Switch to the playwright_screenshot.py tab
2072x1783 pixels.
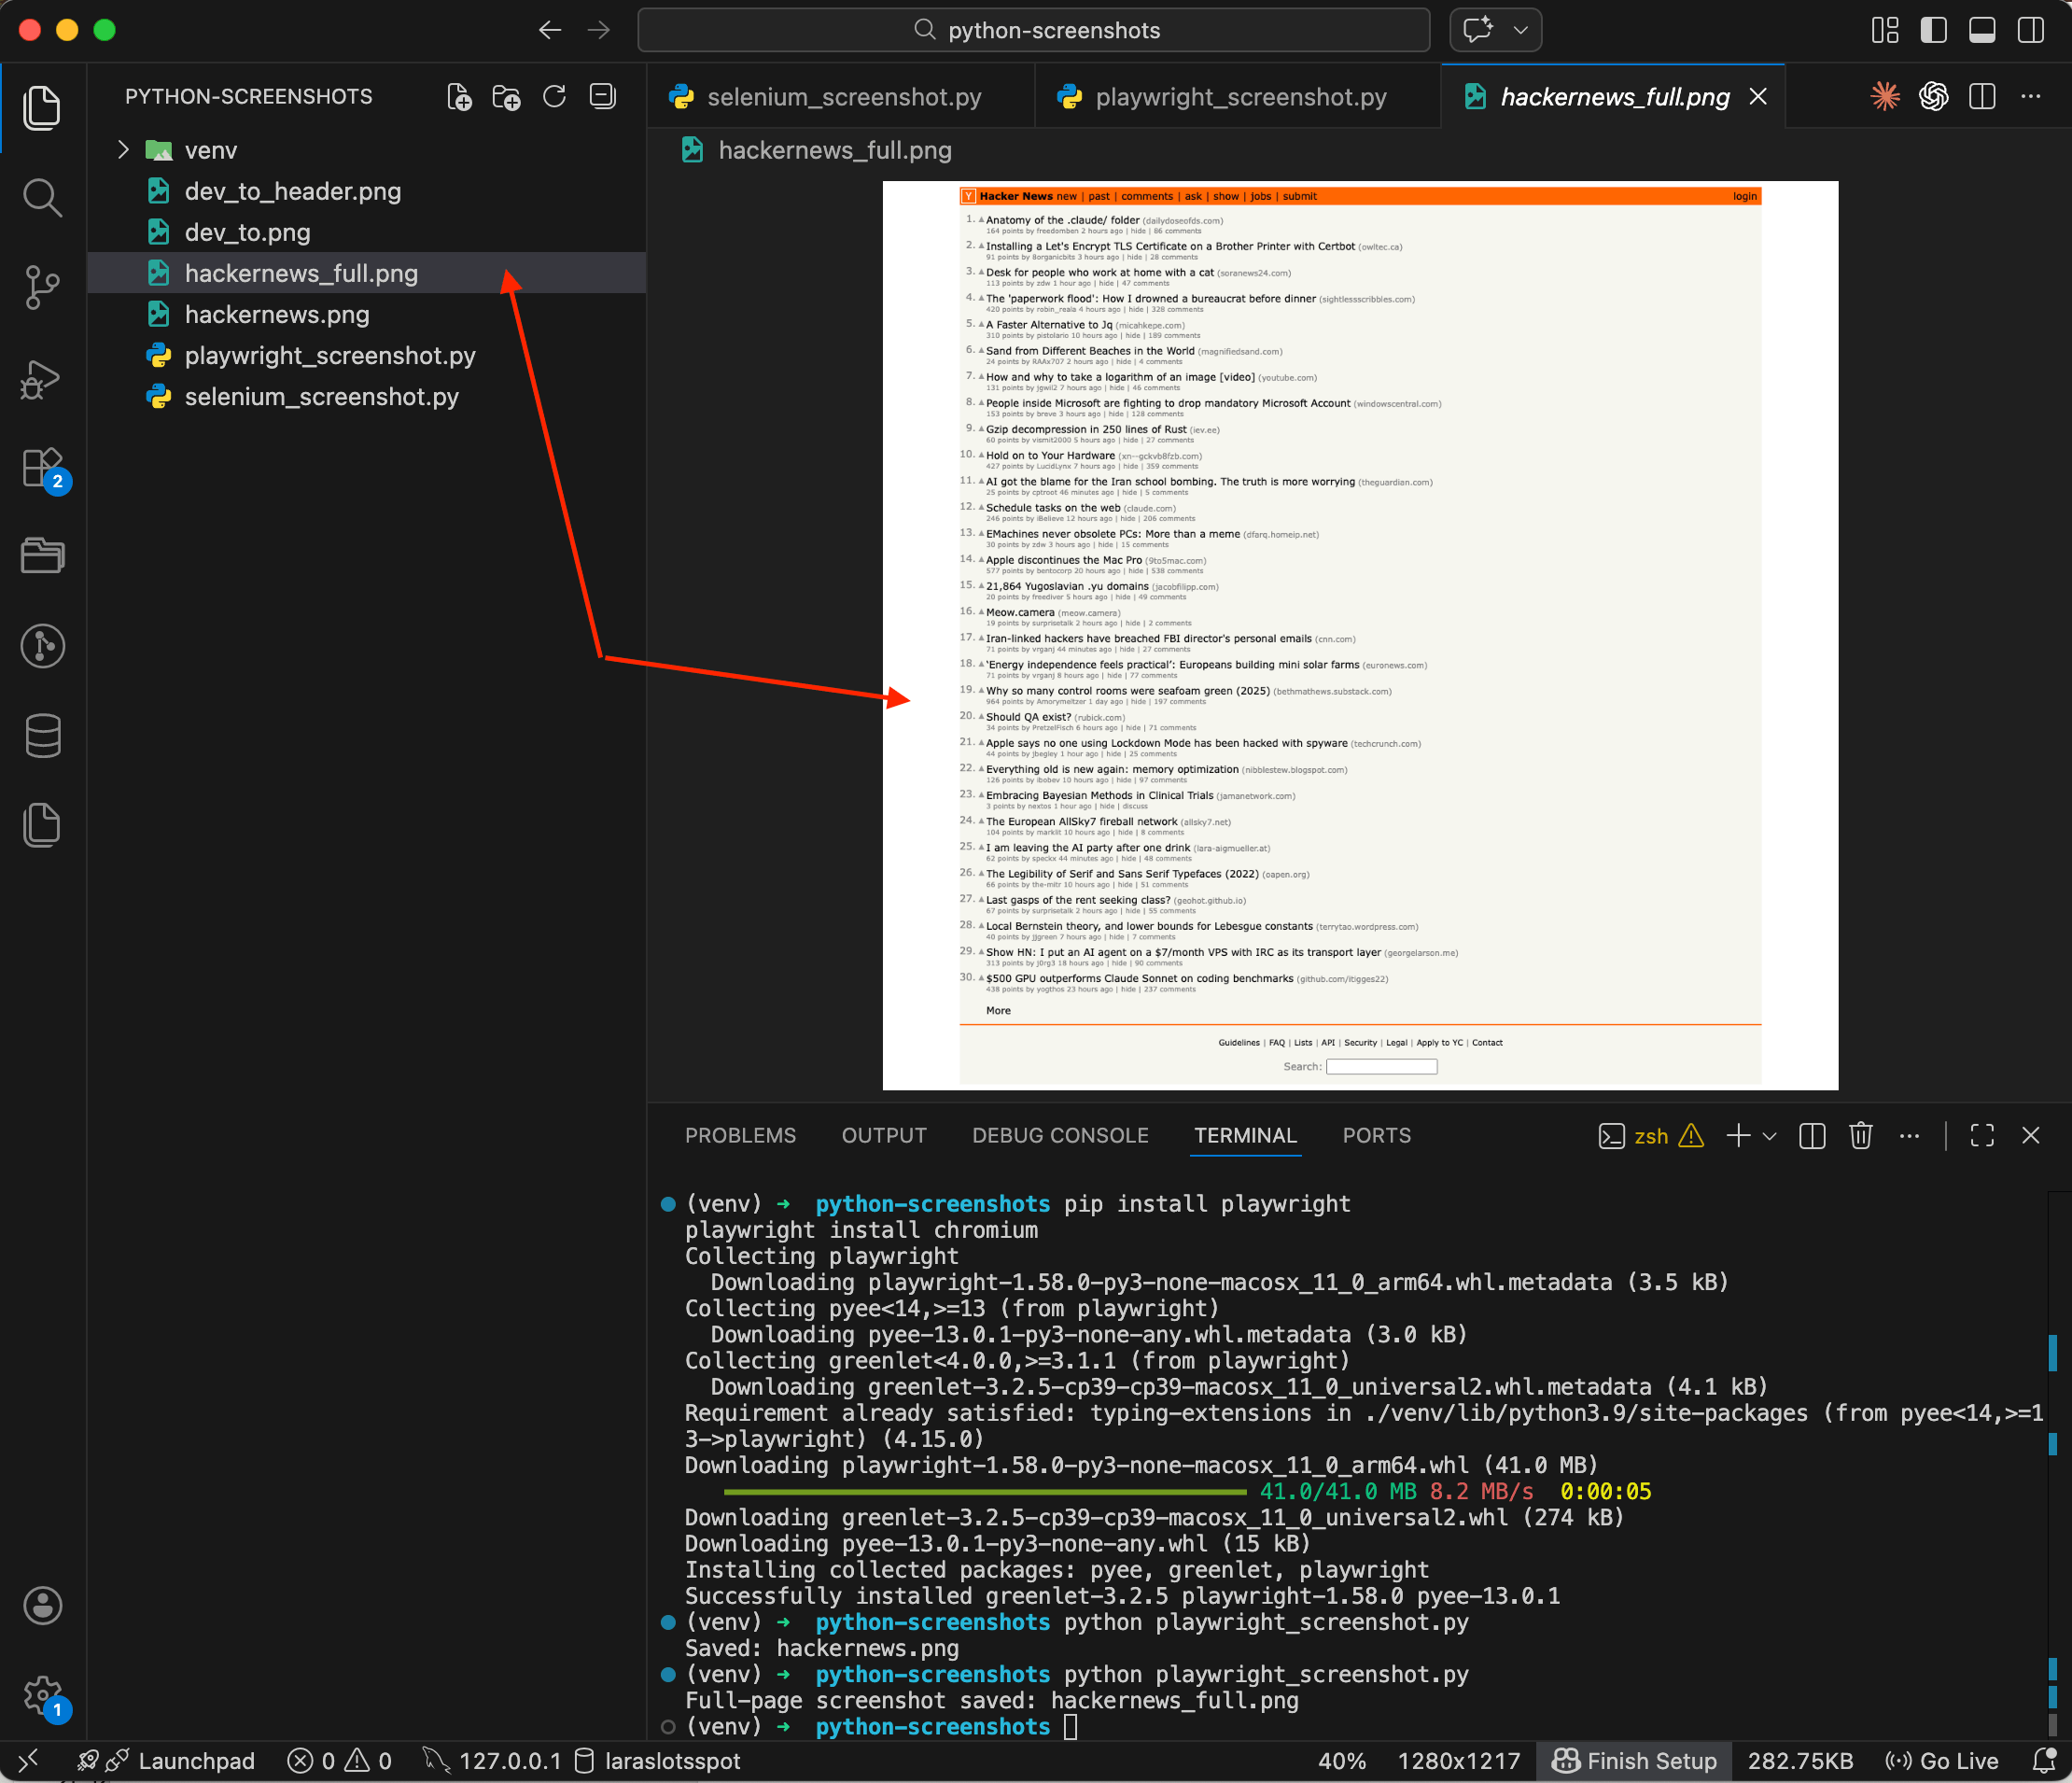pos(1240,96)
